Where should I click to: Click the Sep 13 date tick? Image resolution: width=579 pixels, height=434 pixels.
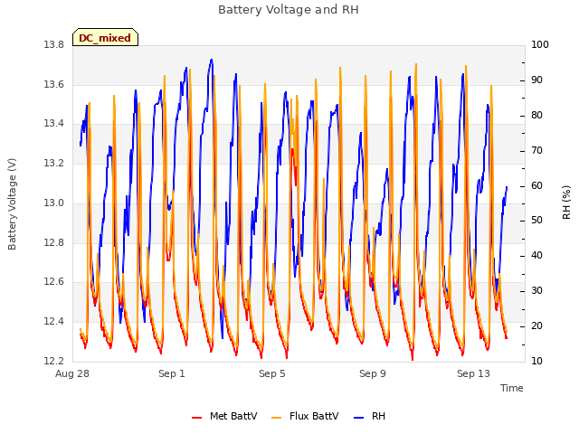pos(473,373)
